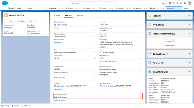Close the Apex A... workspace tab
The height and width of the screenshot is (108, 194).
point(62,8)
